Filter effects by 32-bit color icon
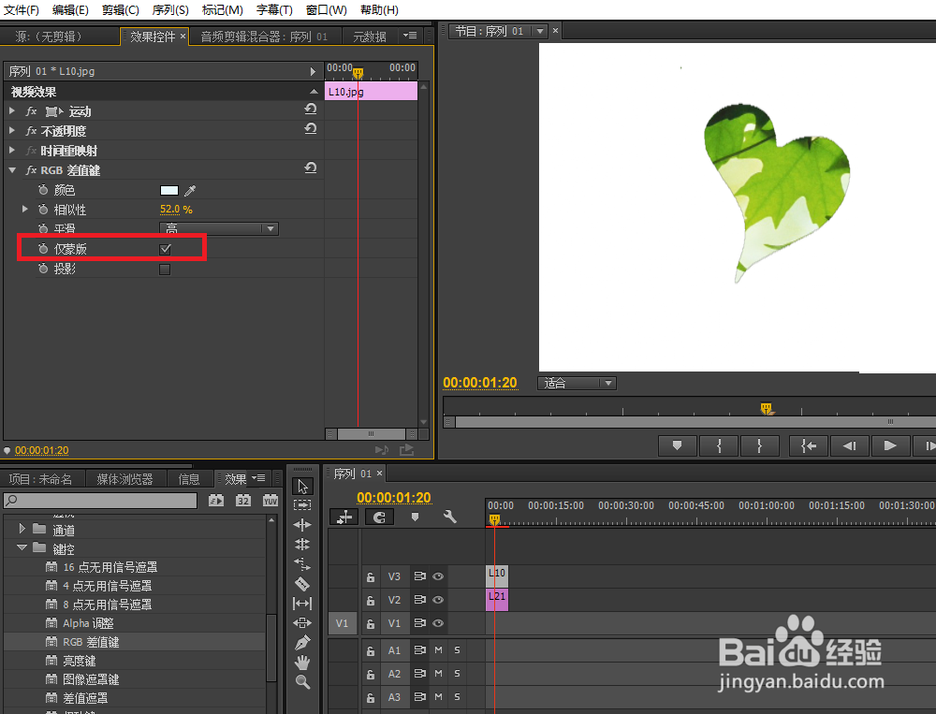The image size is (936, 714). 243,501
